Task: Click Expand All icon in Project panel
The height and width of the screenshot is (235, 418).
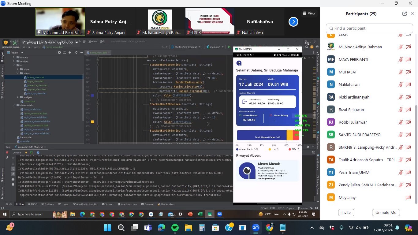Action: (x=65, y=53)
